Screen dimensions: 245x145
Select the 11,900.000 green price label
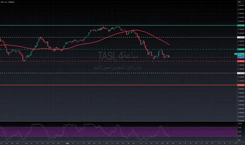pos(241,49)
